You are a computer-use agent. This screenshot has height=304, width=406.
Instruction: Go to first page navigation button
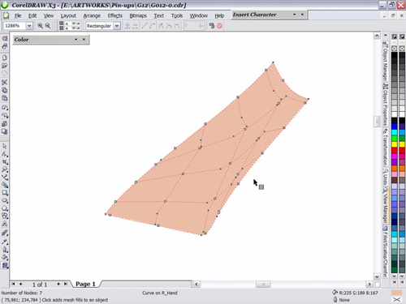13,284
